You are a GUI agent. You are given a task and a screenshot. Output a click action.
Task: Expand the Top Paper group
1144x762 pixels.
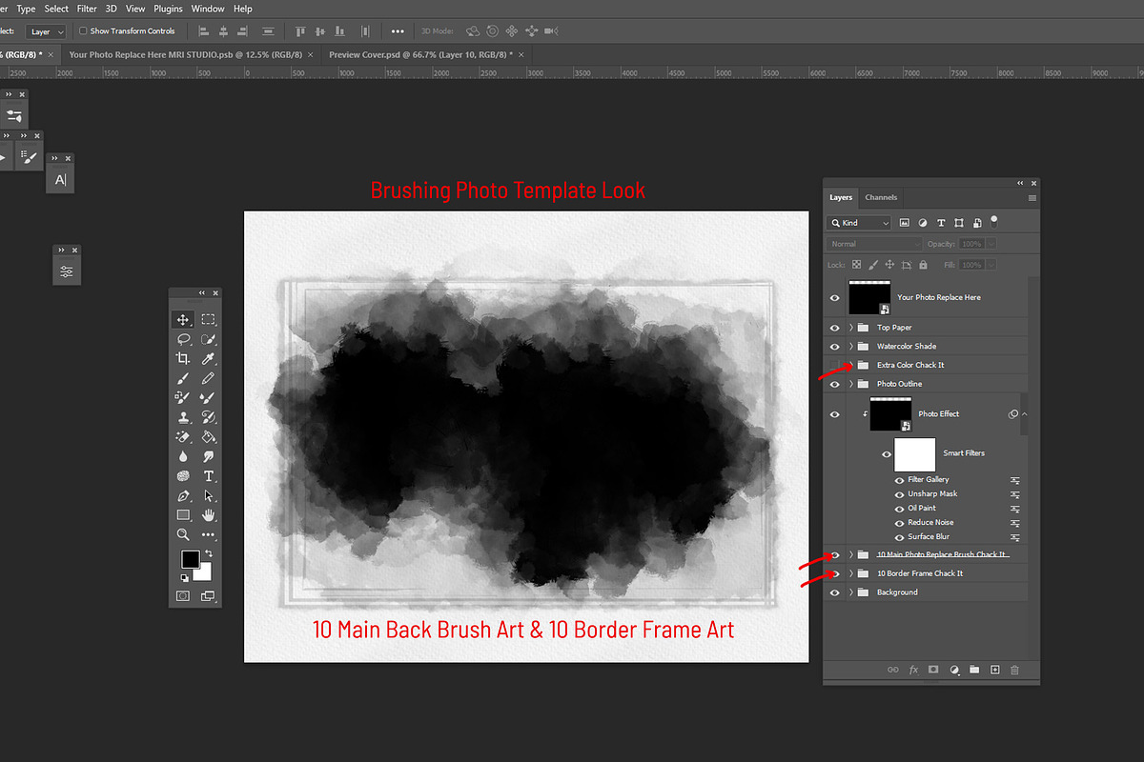pyautogui.click(x=851, y=328)
